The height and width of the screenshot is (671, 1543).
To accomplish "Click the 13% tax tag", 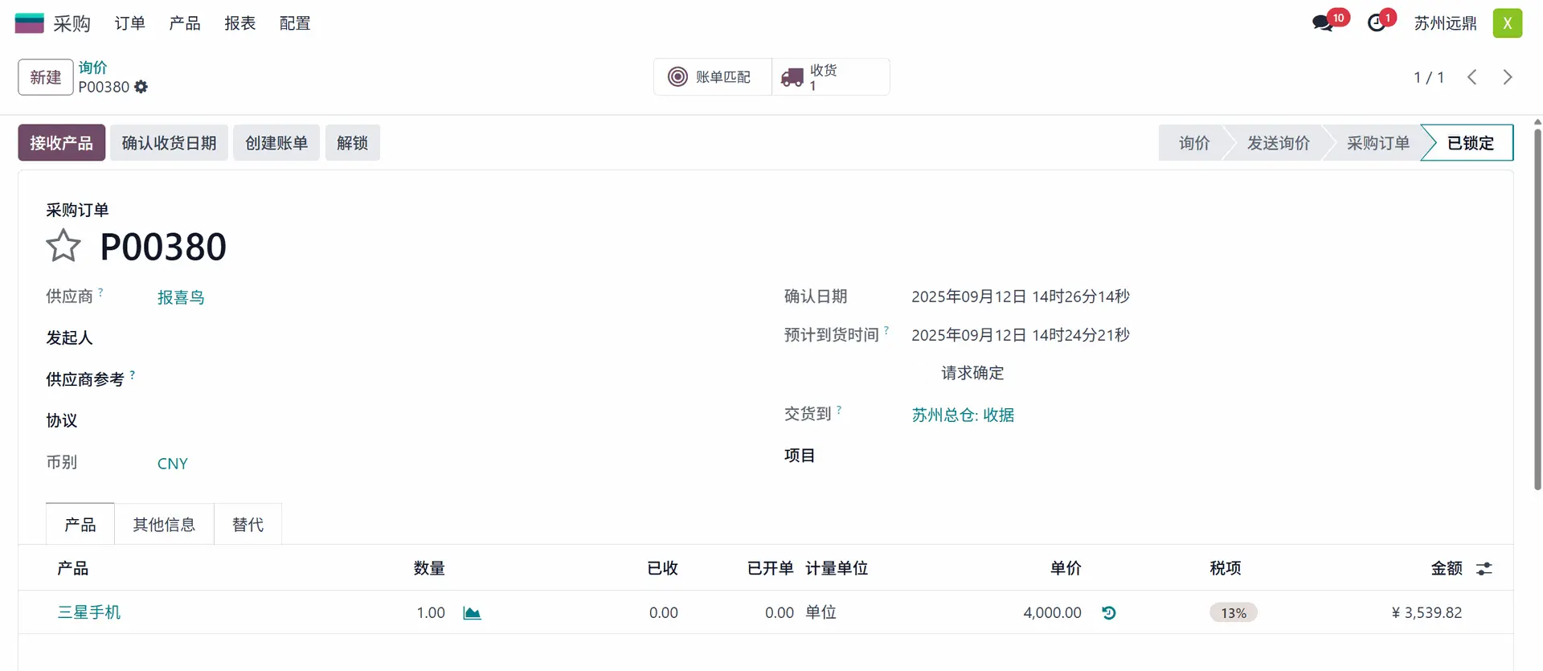I will point(1234,613).
